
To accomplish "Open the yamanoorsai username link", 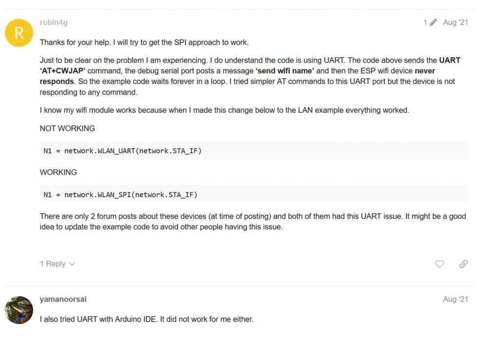I will (63, 299).
